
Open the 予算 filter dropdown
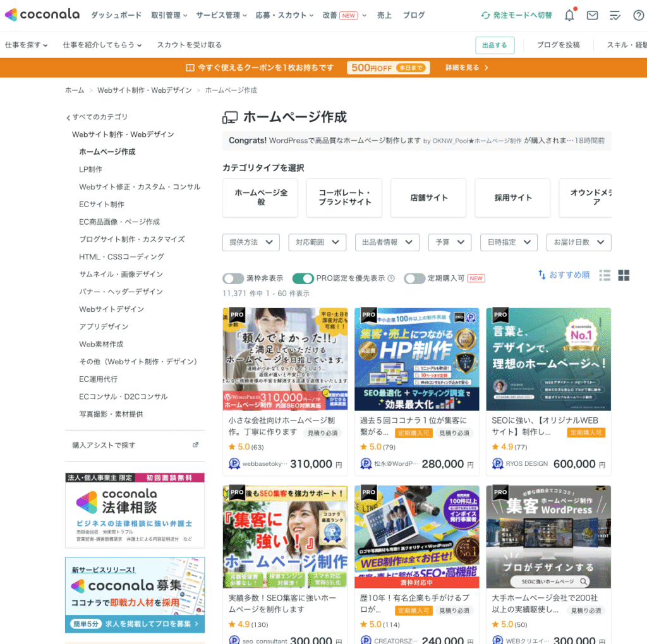pos(450,242)
